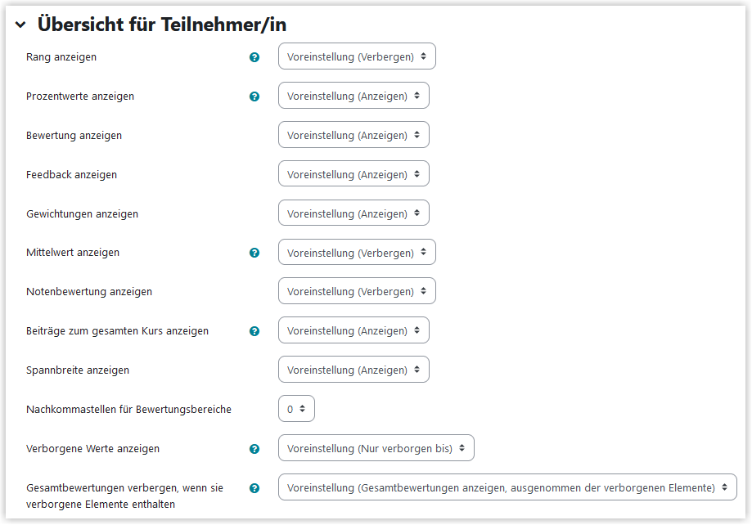Open the Bewertung anzeigen dropdown
752x525 pixels.
pos(353,135)
